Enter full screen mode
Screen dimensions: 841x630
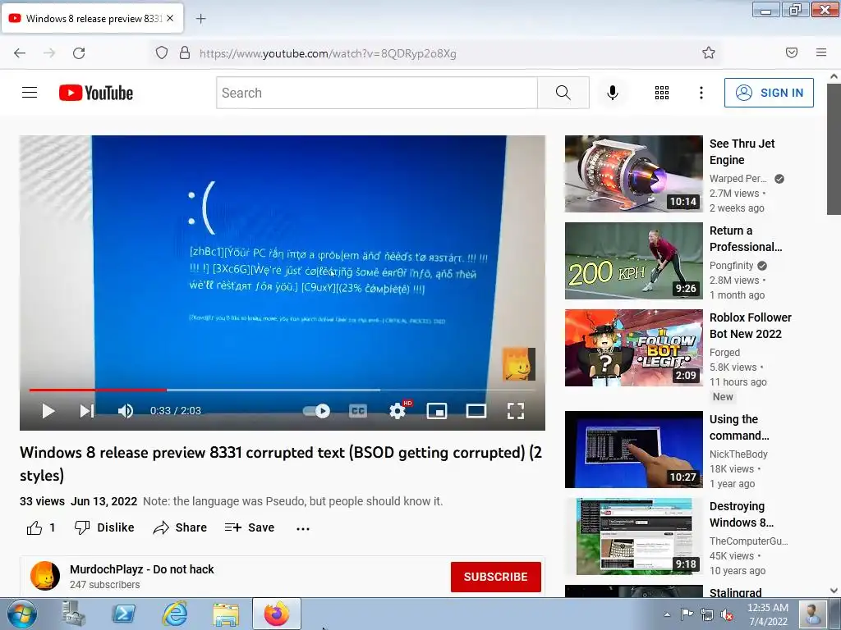point(516,411)
